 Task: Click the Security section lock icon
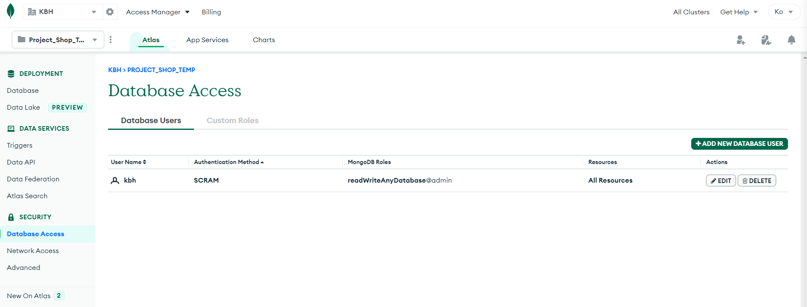[11, 217]
